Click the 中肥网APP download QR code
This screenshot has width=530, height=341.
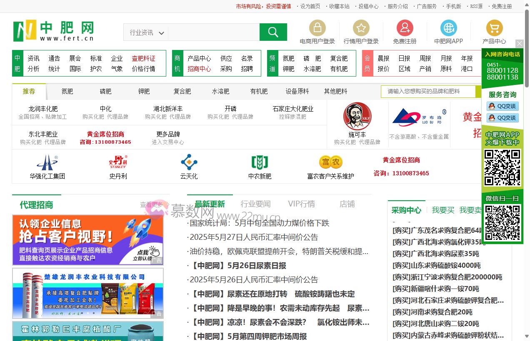502,168
